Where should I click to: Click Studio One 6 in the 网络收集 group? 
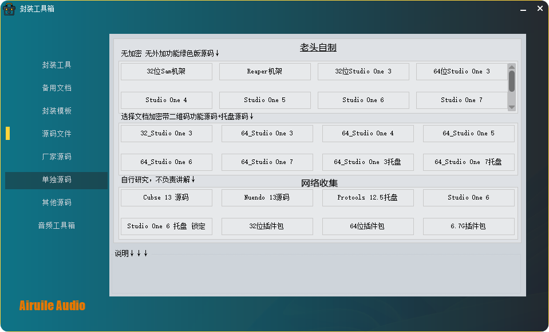pyautogui.click(x=468, y=198)
